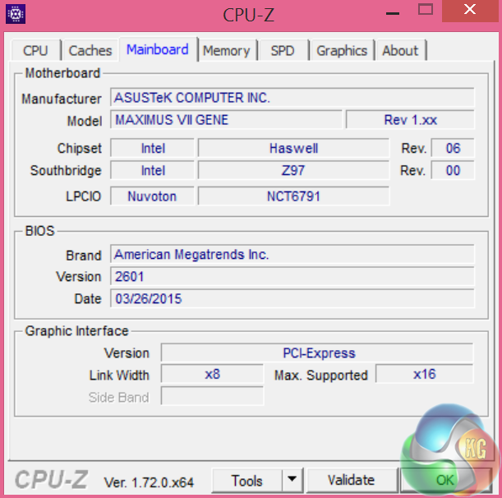Expand the Tools dropdown arrow
Image resolution: width=502 pixels, height=498 pixels.
coord(292,481)
